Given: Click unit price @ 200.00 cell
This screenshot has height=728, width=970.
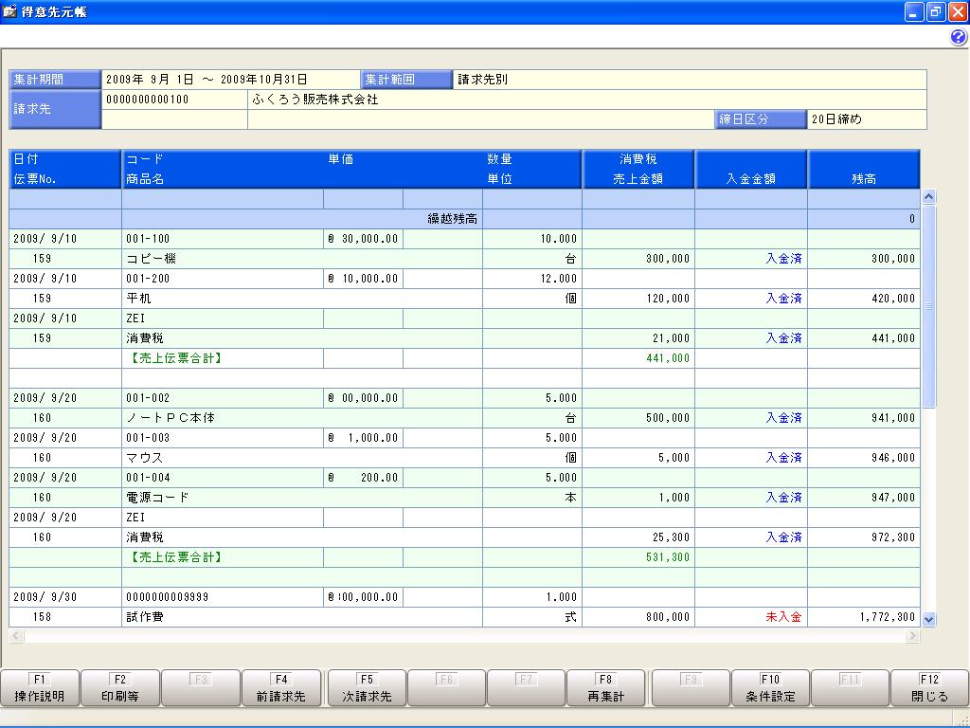Looking at the screenshot, I should click(x=363, y=478).
